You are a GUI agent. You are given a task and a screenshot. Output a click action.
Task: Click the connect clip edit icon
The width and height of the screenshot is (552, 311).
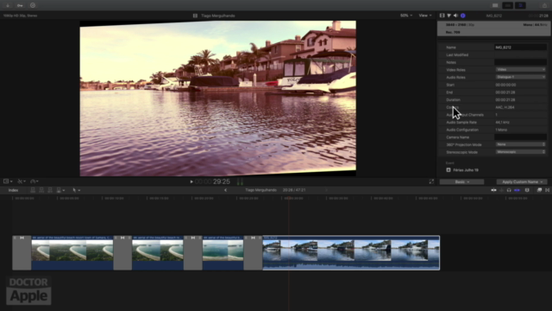[x=33, y=190]
